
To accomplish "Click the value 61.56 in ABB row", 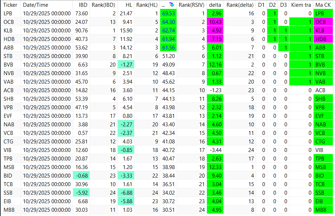I will click(x=168, y=47).
